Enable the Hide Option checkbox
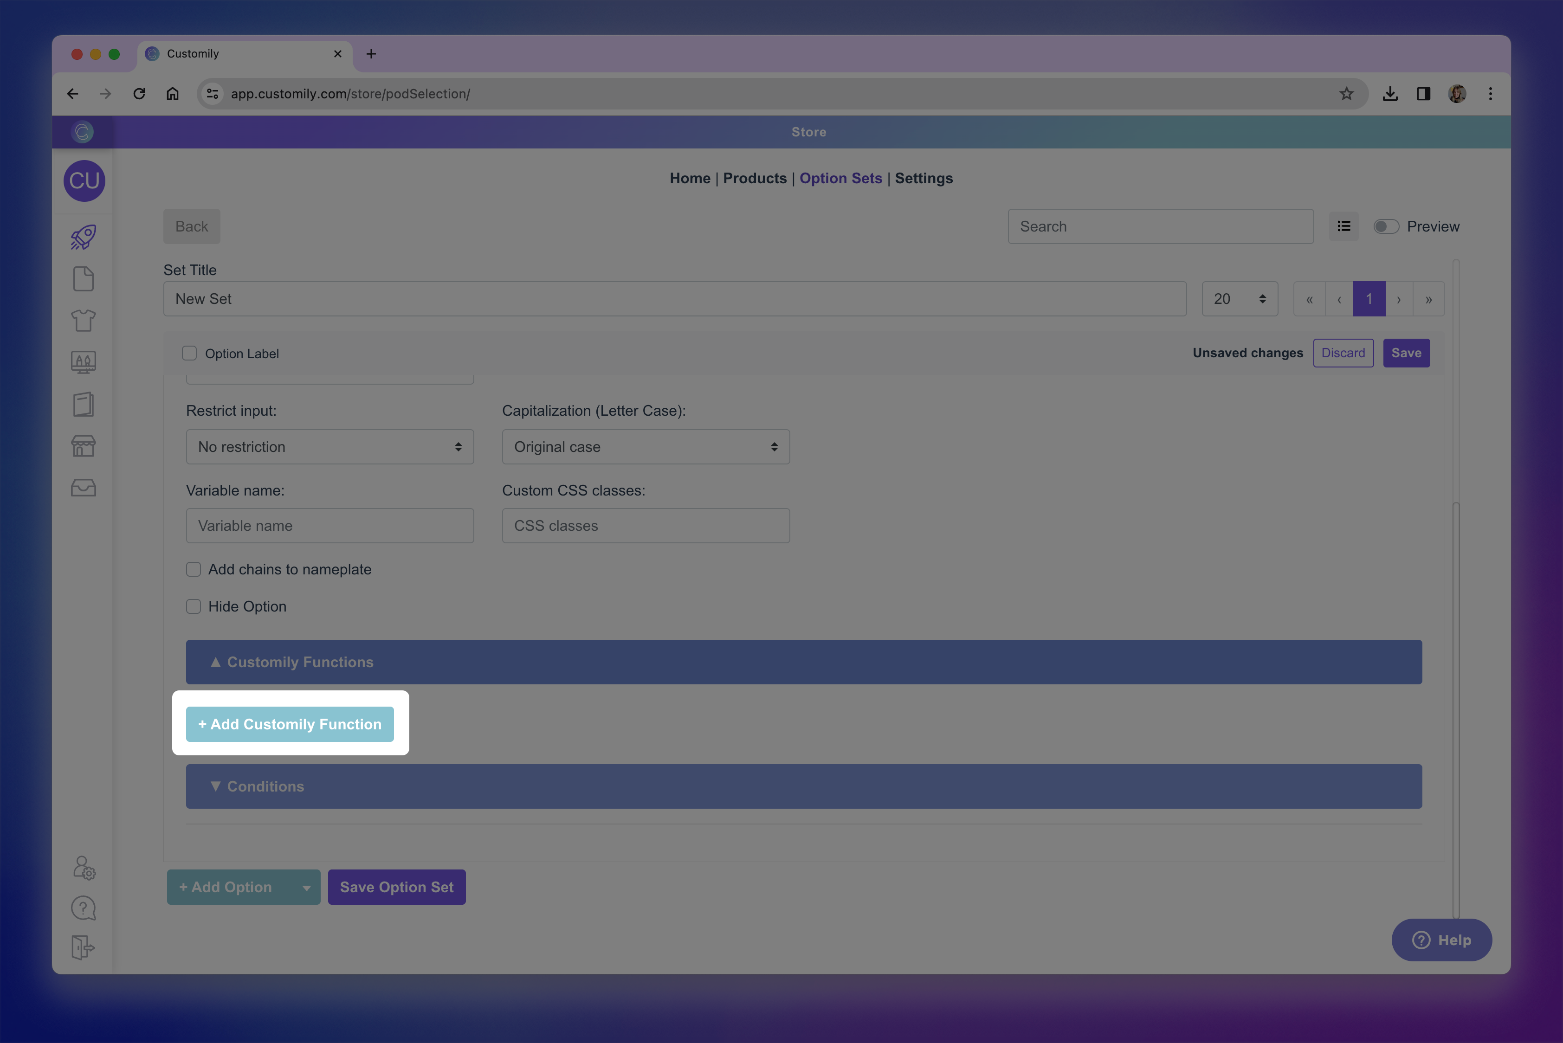Screen dimensions: 1563x1043 click(x=194, y=607)
